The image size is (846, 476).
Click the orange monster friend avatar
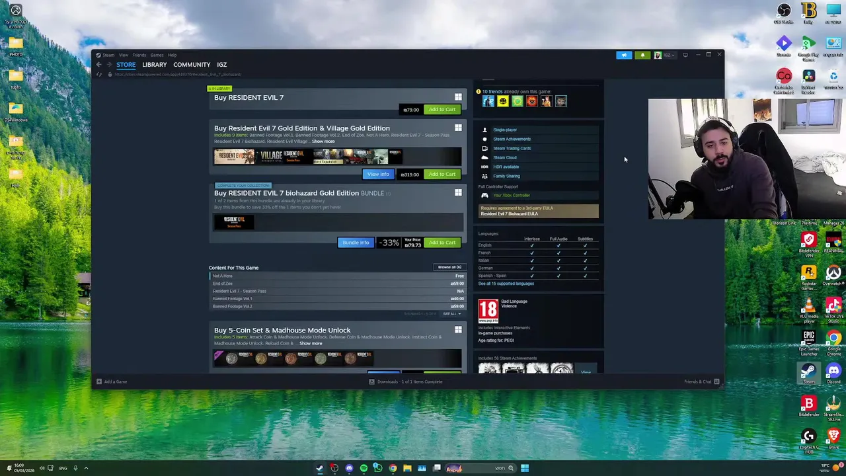pyautogui.click(x=531, y=101)
